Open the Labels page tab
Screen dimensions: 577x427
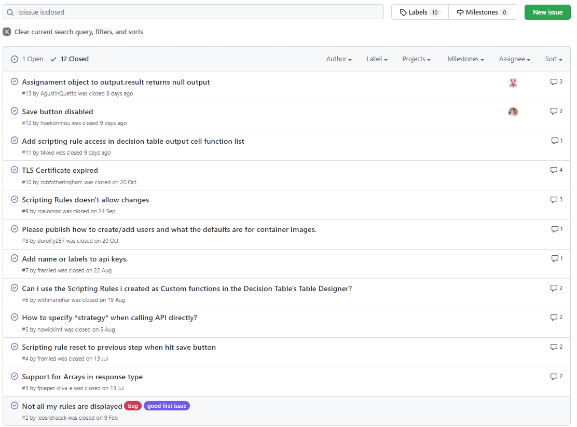420,12
